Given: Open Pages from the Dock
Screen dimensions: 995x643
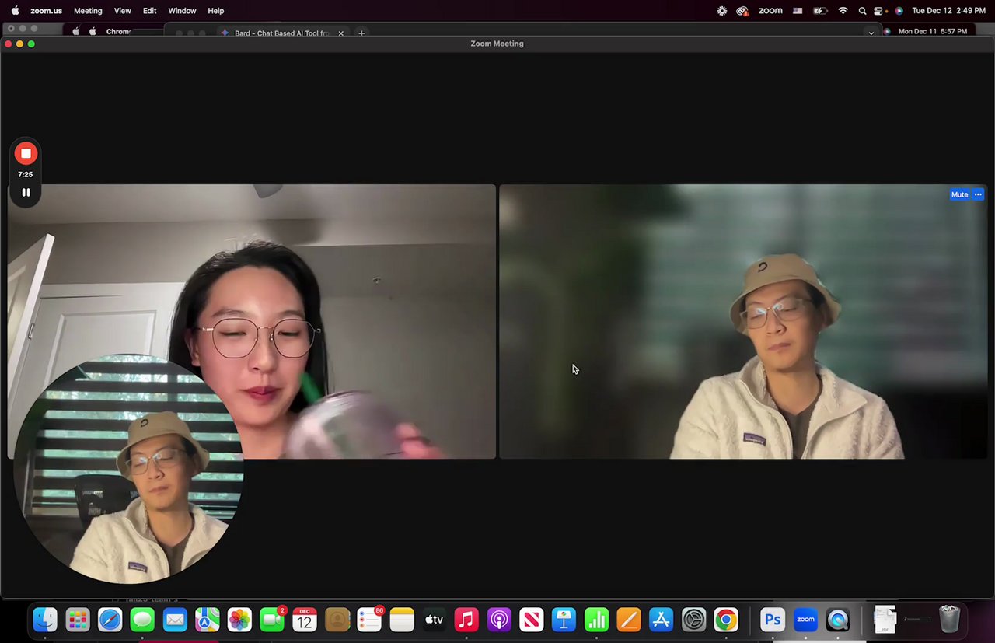Looking at the screenshot, I should point(629,620).
